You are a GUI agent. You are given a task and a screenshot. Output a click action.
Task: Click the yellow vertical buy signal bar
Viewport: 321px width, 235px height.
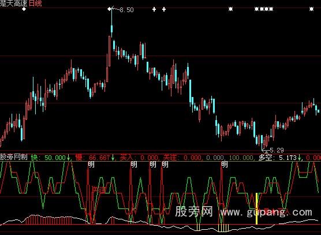coord(256,208)
